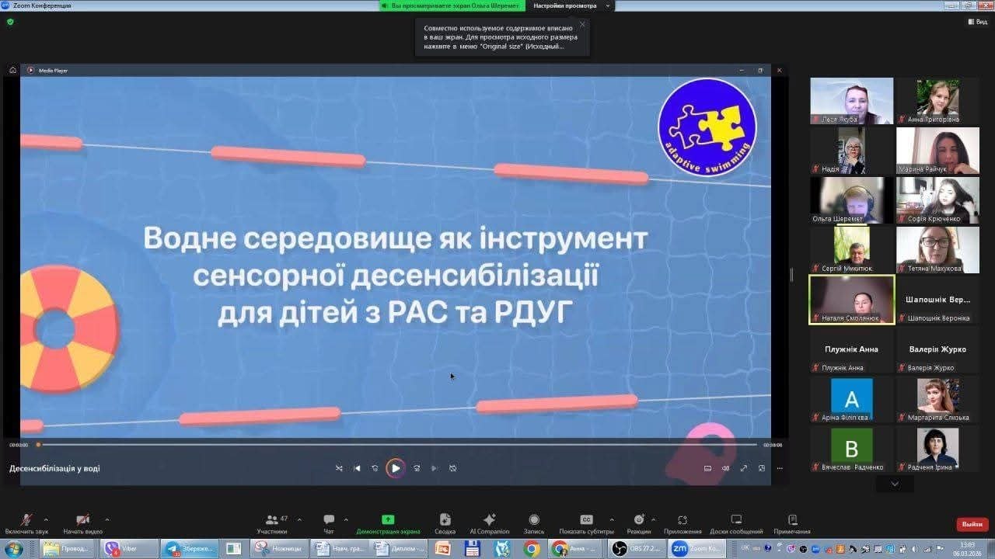
Task: Click the red Выйти leave button
Action: [x=972, y=524]
